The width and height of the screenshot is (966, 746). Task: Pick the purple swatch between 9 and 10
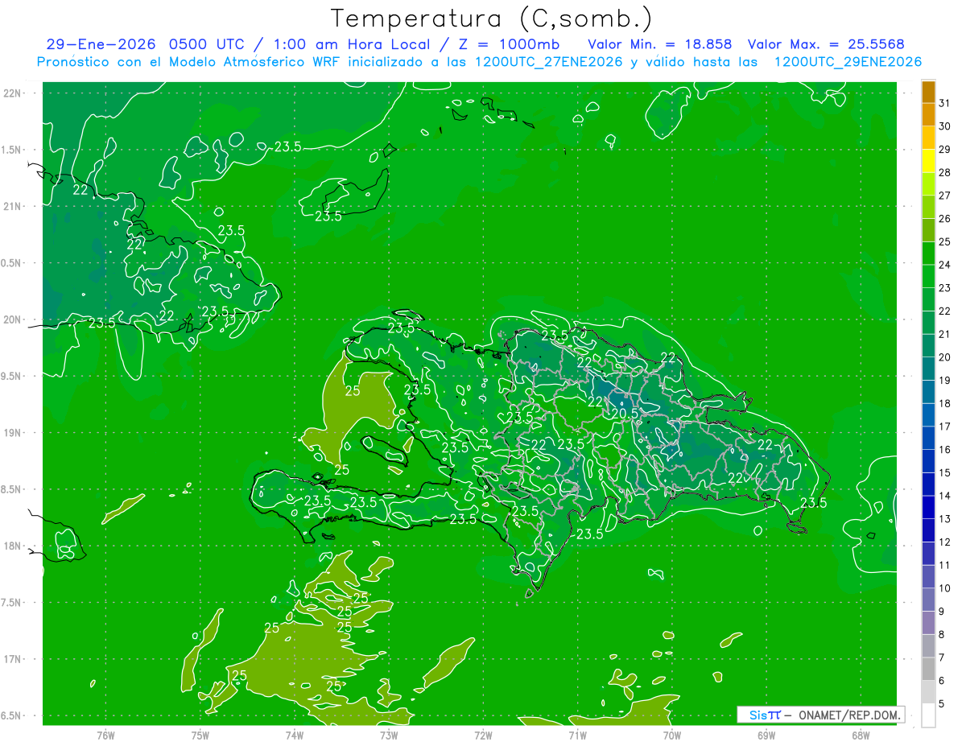929,600
